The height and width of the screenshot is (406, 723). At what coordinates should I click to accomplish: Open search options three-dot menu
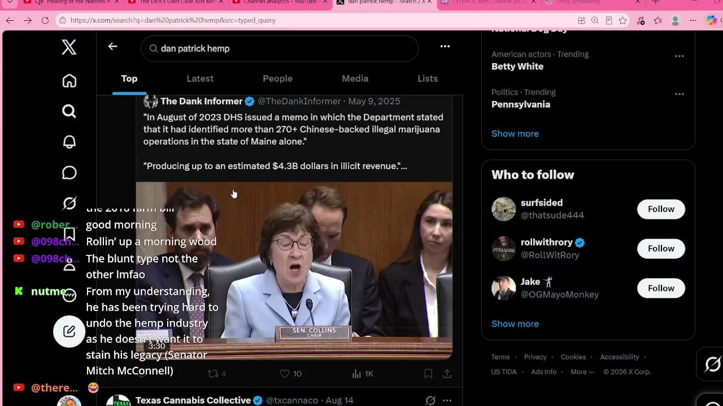pos(445,47)
